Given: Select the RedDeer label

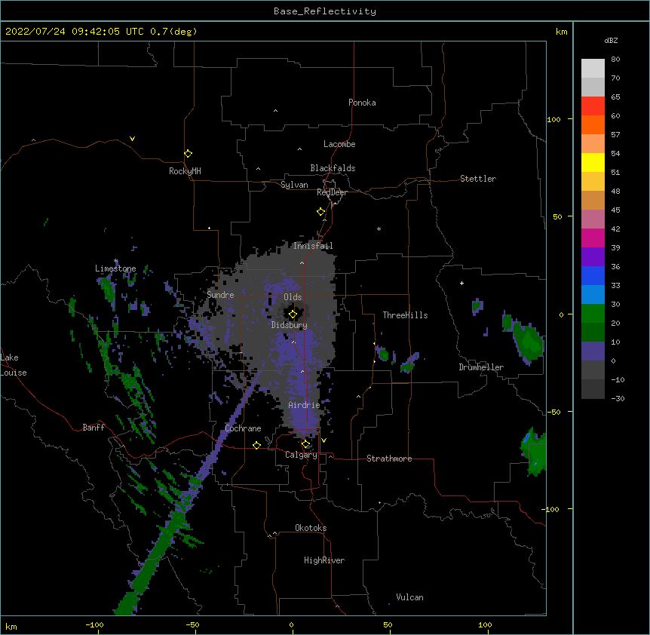Looking at the screenshot, I should click(x=332, y=192).
